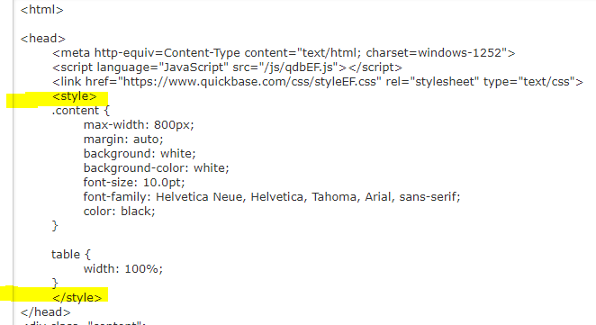The height and width of the screenshot is (325, 596).
Task: Click the background-color: white declaration
Action: click(x=157, y=168)
